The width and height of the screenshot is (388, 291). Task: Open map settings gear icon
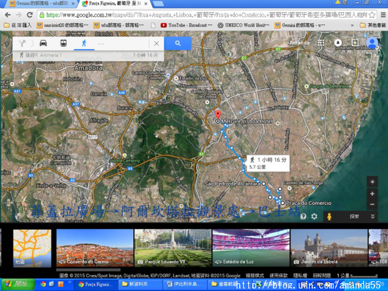tap(314, 217)
